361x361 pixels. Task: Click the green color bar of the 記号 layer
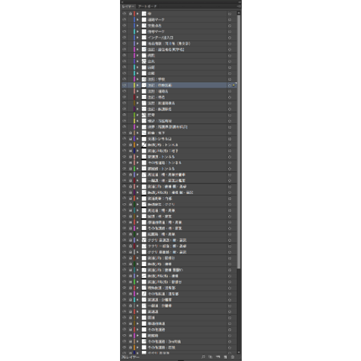[x=134, y=115]
